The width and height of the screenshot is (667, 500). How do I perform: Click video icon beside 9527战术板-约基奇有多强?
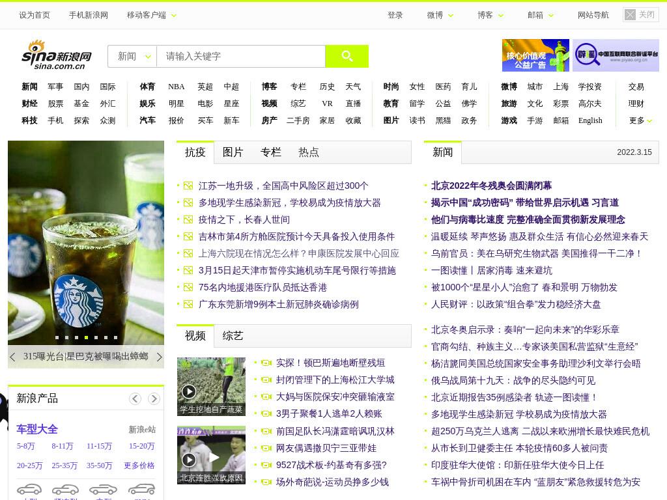tap(266, 465)
